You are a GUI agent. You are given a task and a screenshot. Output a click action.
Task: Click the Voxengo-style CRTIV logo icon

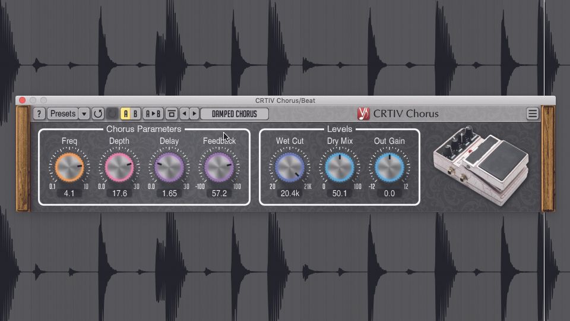(x=363, y=114)
